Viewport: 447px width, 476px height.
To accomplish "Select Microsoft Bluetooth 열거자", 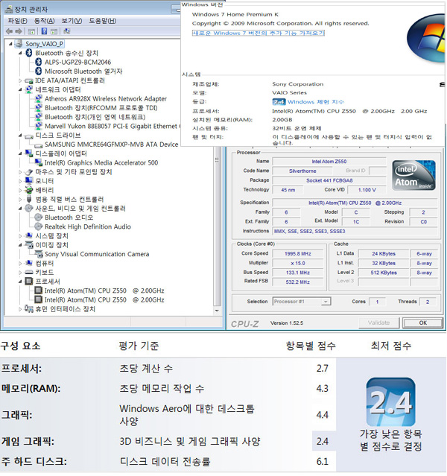I will point(83,71).
